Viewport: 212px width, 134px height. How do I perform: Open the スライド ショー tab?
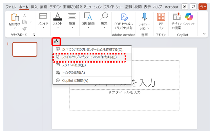113,7
